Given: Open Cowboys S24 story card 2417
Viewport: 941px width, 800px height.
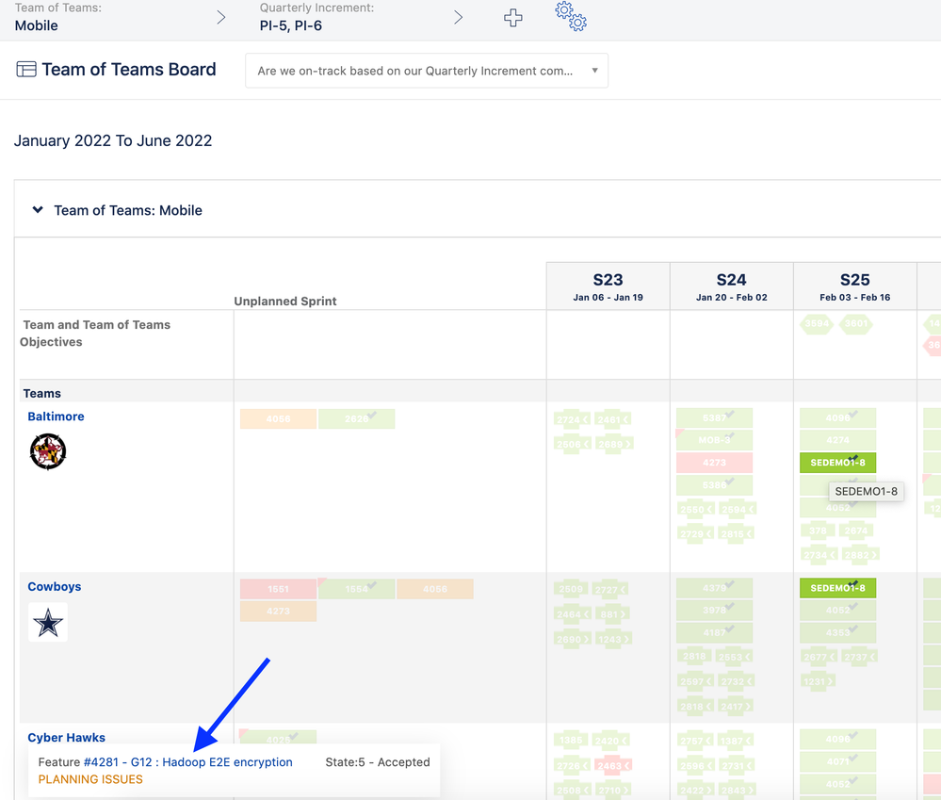Looking at the screenshot, I should 737,707.
